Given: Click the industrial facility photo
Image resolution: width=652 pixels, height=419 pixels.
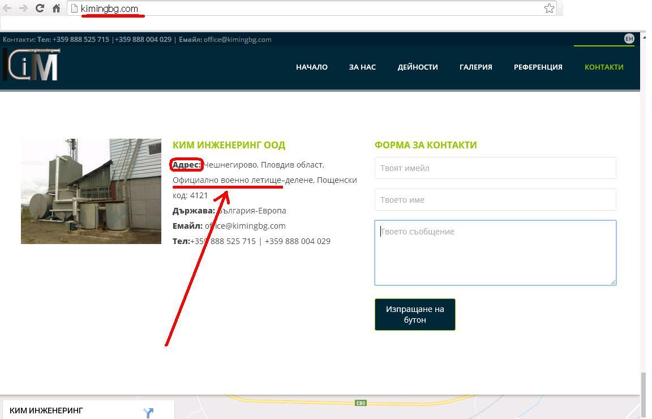Looking at the screenshot, I should 91,191.
